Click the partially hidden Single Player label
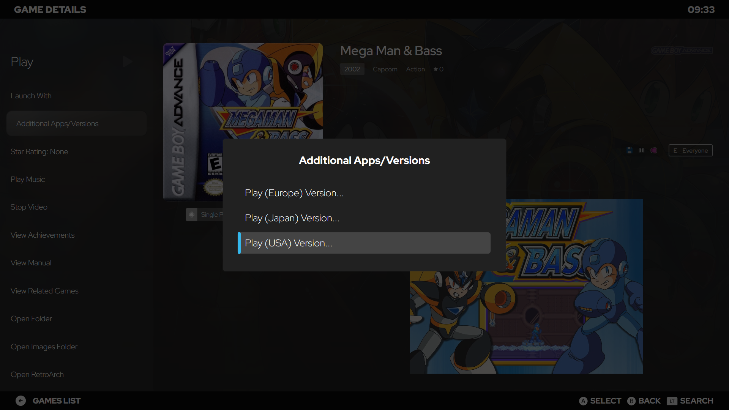 click(212, 214)
